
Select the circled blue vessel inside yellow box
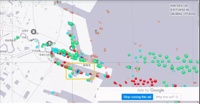(x=78, y=72)
